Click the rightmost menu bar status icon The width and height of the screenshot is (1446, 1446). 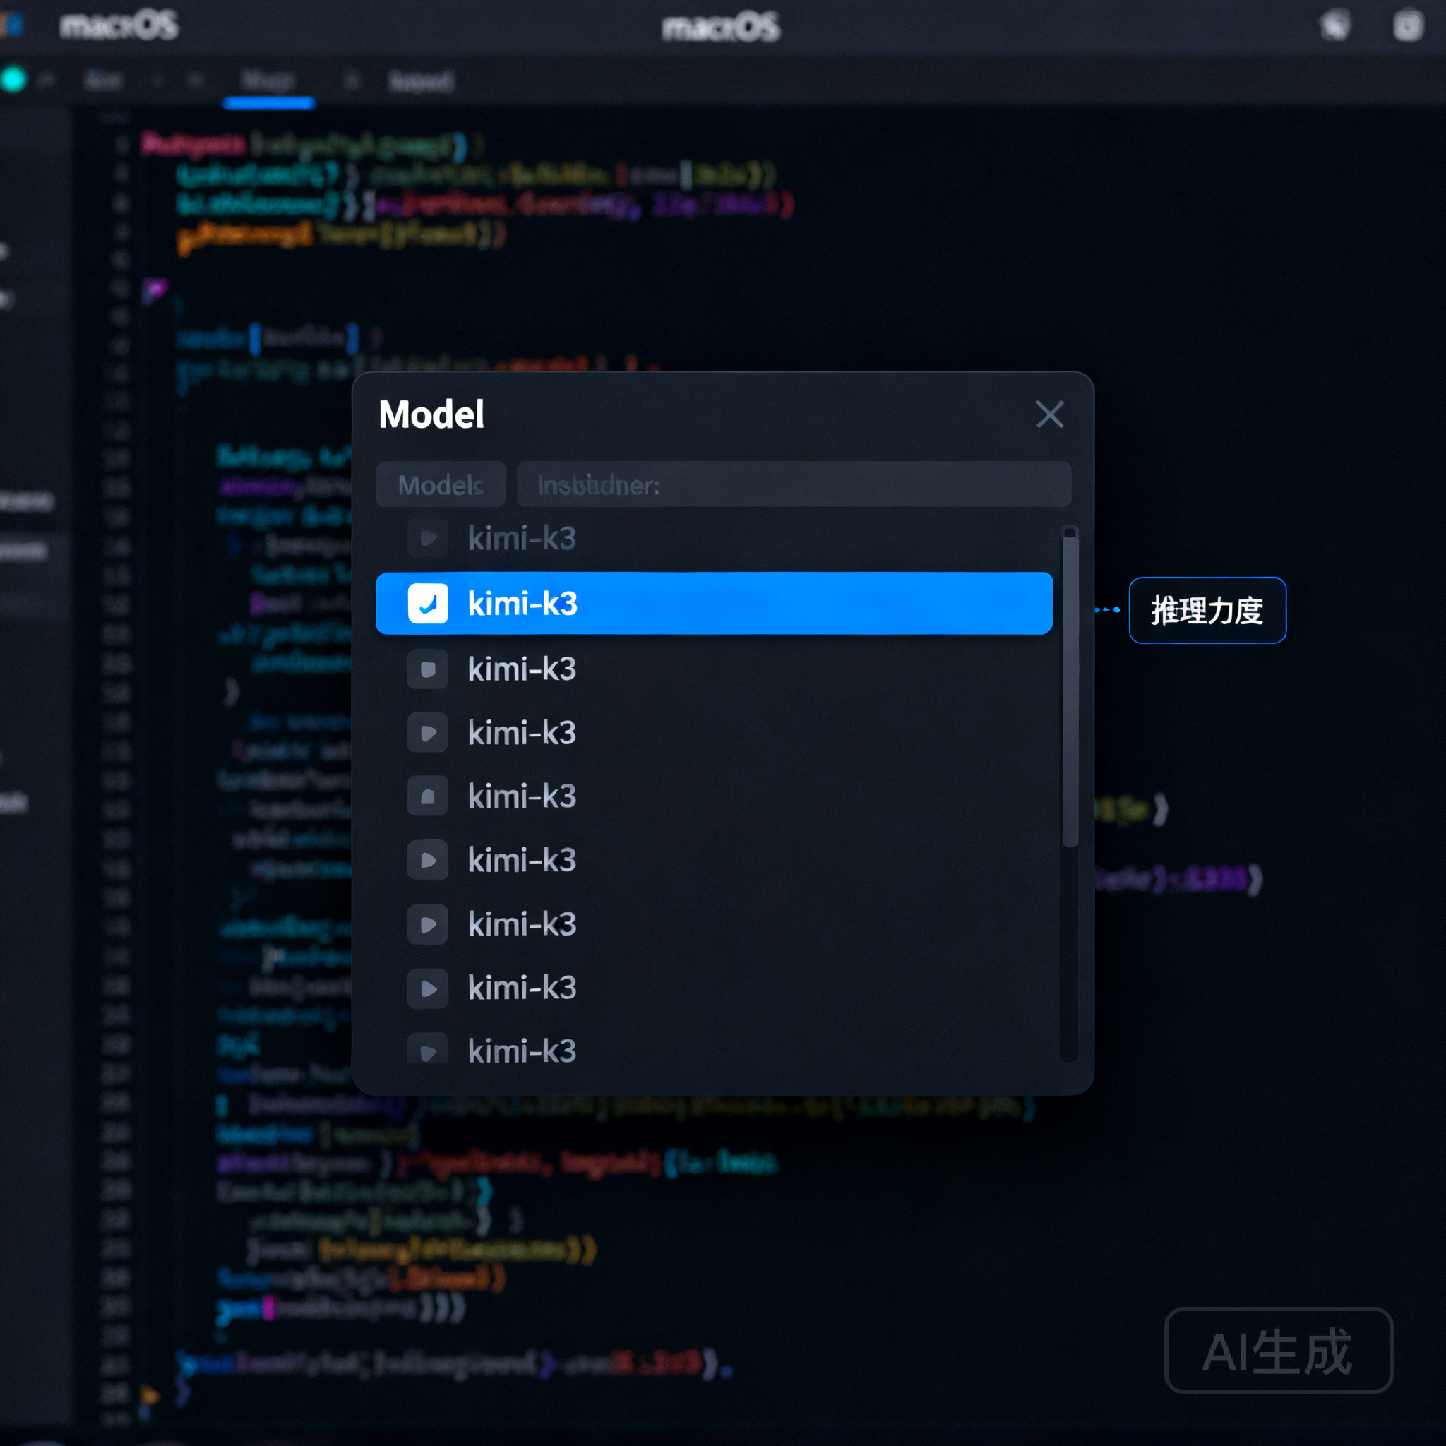click(1407, 25)
